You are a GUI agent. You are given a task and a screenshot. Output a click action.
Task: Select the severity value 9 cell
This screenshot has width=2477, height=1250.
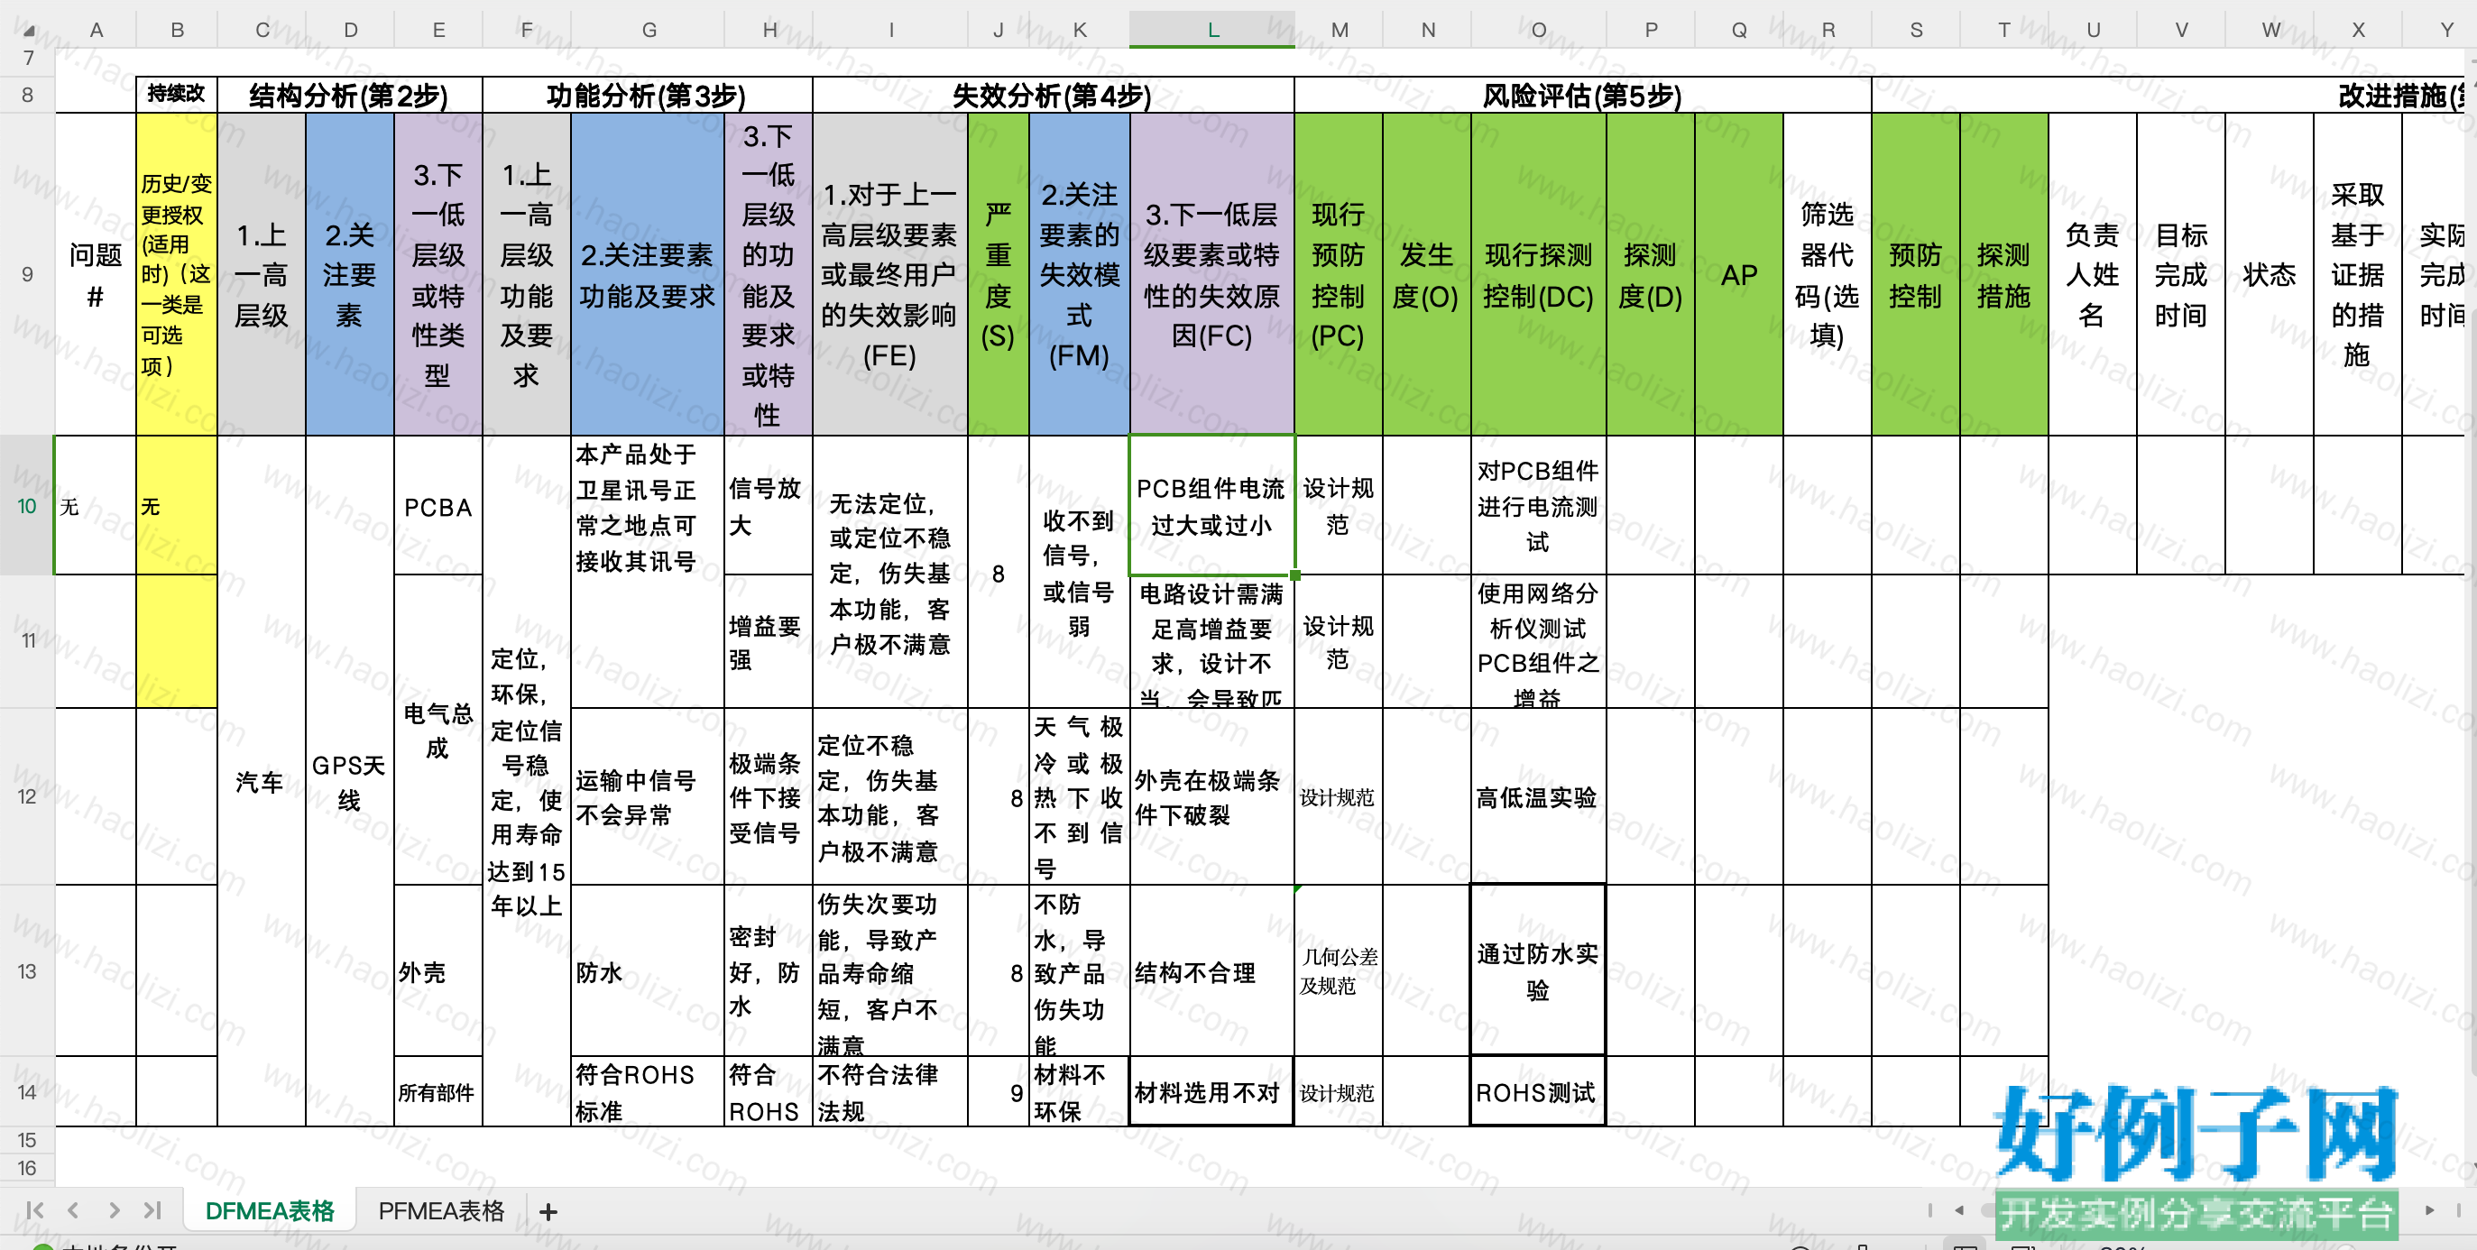tap(999, 1091)
